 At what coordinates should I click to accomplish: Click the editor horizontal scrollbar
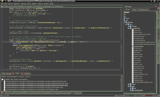61,70
